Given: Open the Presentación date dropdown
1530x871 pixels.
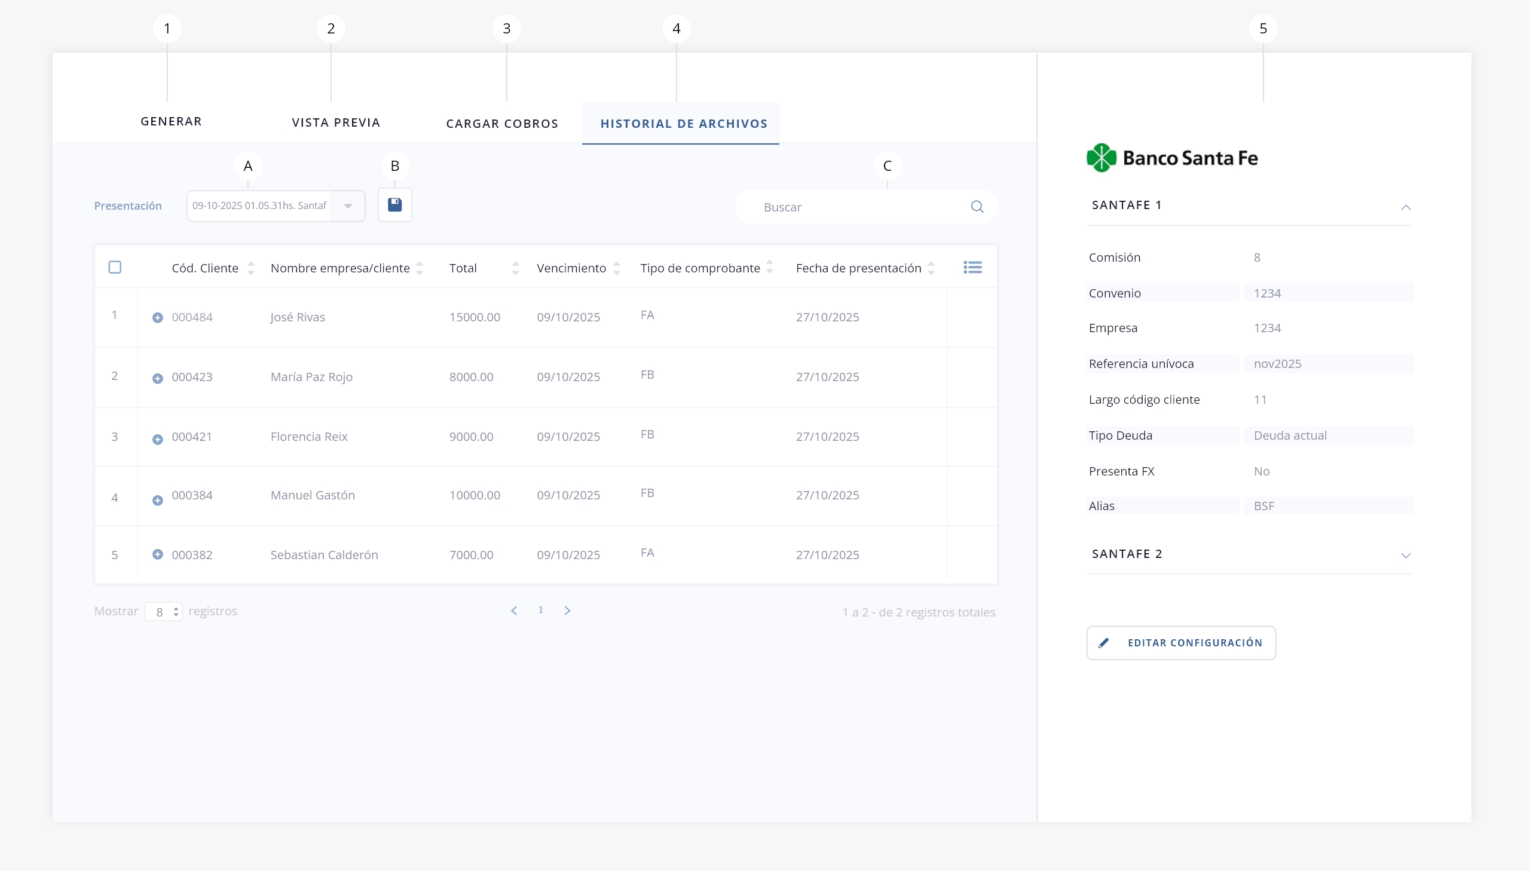Looking at the screenshot, I should coord(348,206).
